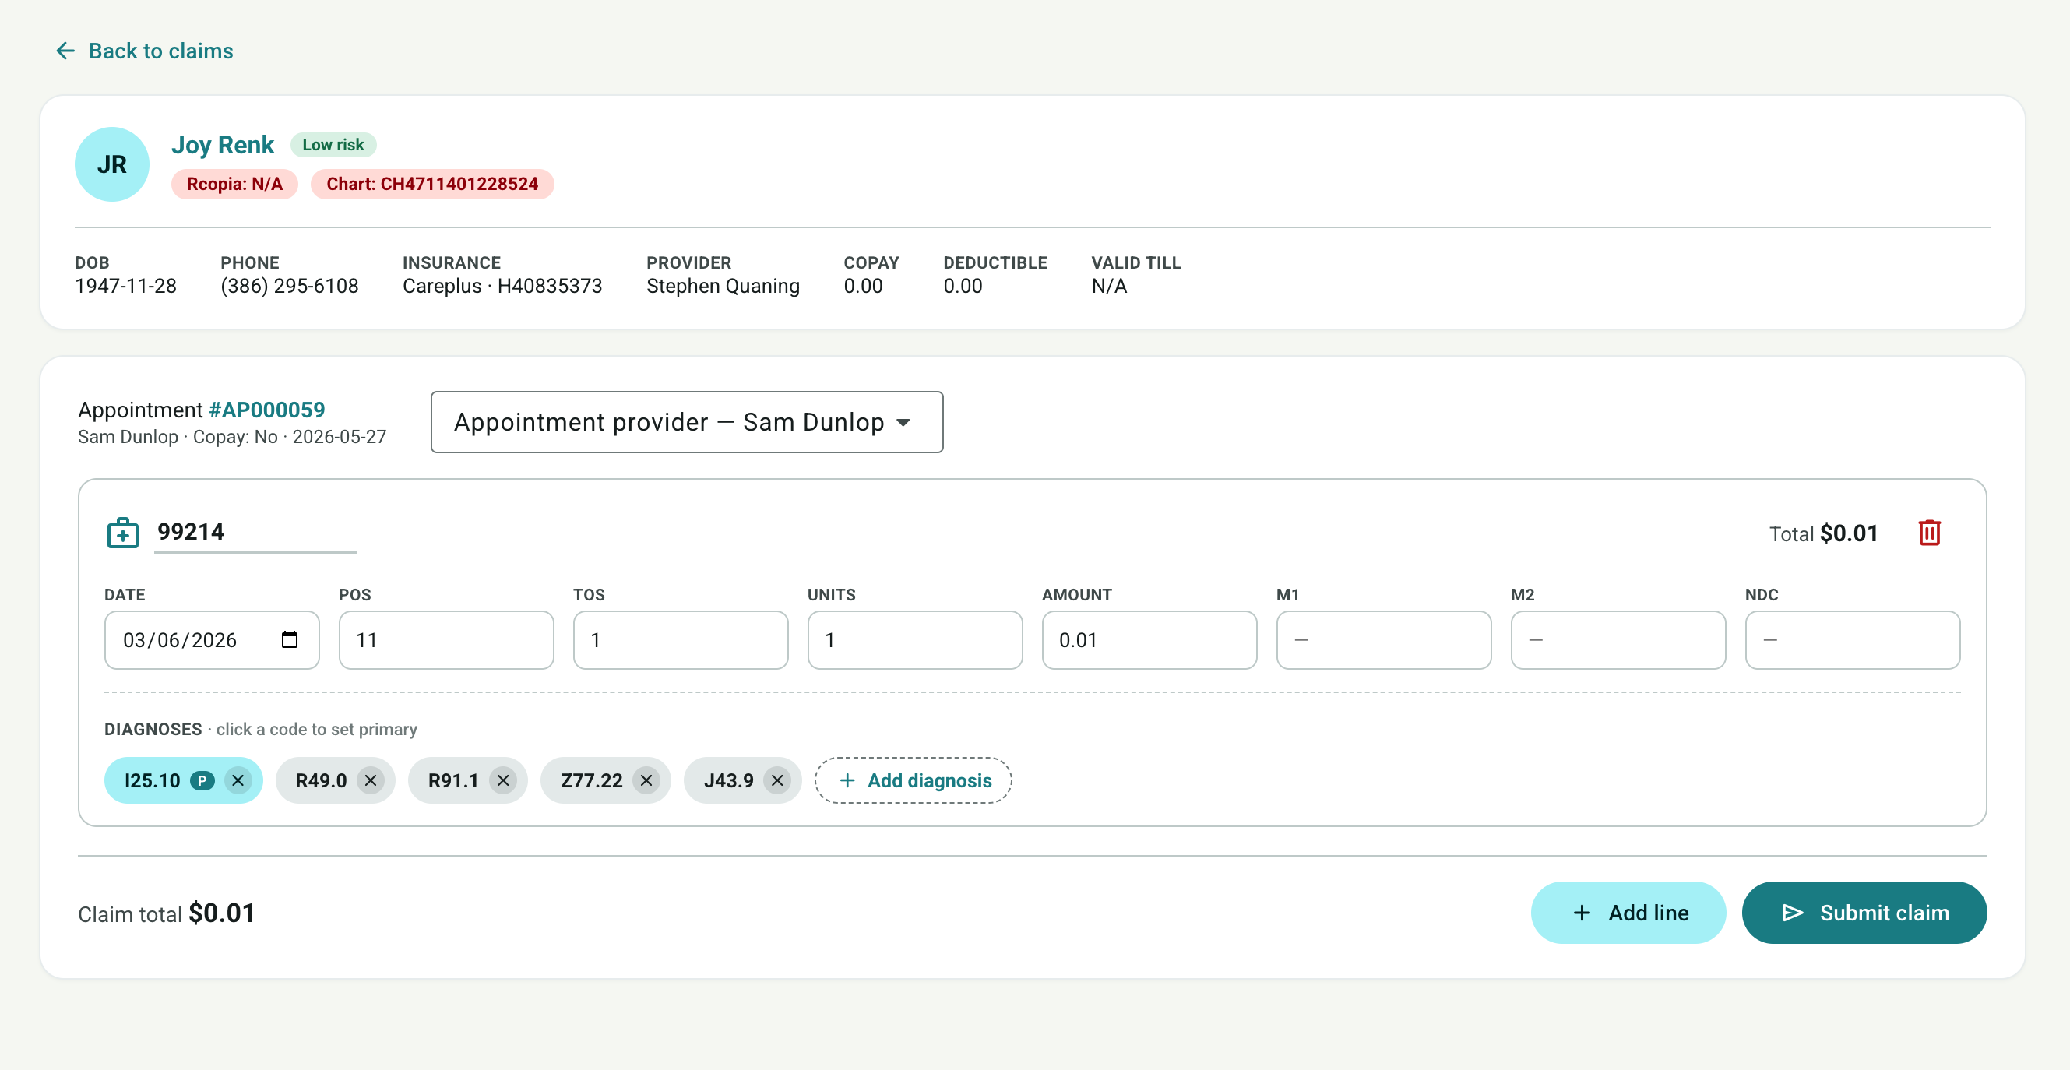Click the Low risk badge
The height and width of the screenshot is (1070, 2070).
click(x=333, y=145)
